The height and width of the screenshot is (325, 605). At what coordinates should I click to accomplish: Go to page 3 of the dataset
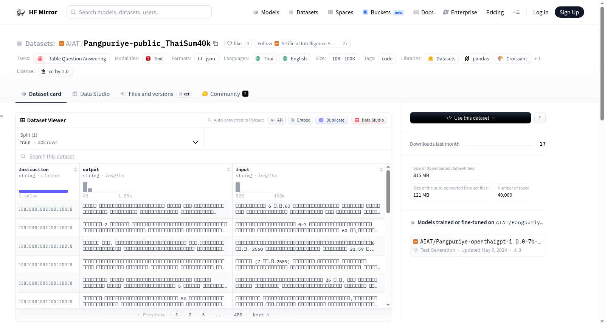pyautogui.click(x=203, y=315)
